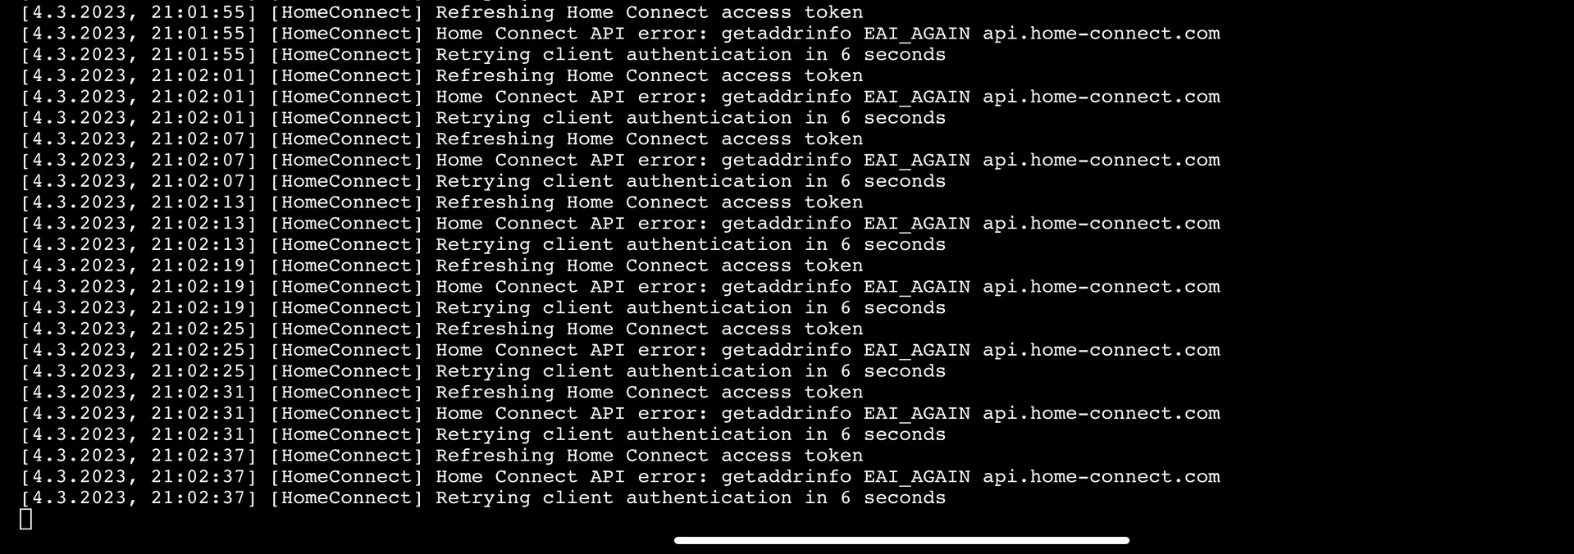The image size is (1574, 554).
Task: Click the 21:02:07 Retrying client authentication line
Action: [x=483, y=181]
